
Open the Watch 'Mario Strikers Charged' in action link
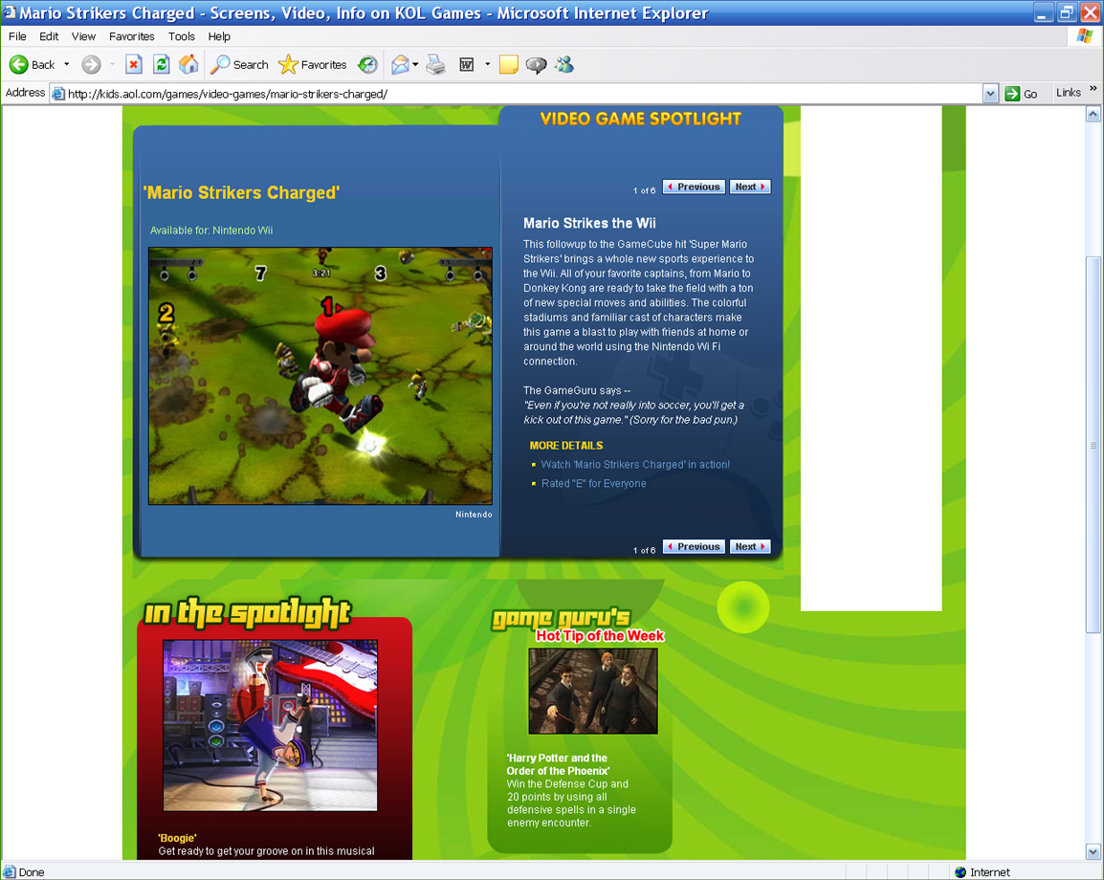pyautogui.click(x=635, y=465)
